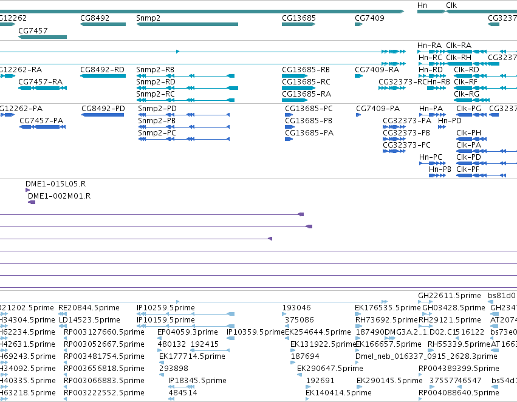Open transcript Clk-RA
This screenshot has height=402, width=517.
coord(459,46)
